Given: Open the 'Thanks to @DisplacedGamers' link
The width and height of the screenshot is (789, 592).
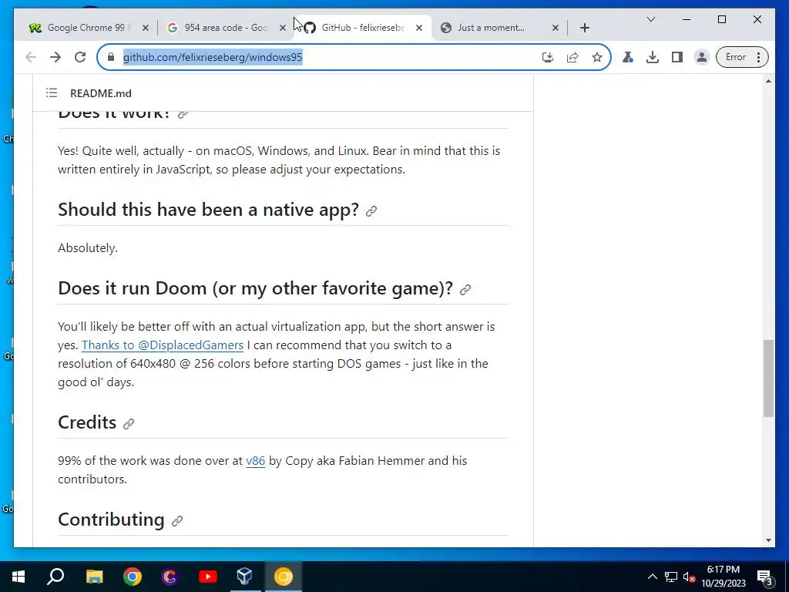Looking at the screenshot, I should 163,345.
